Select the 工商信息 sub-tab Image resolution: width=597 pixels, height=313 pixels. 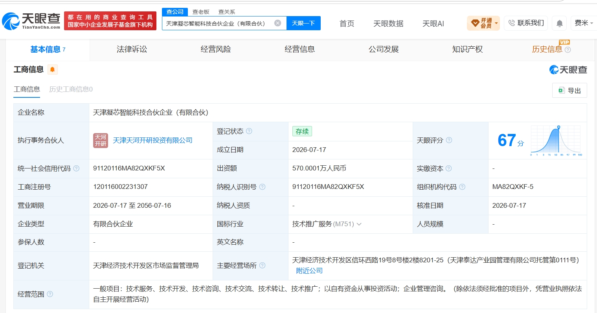point(27,90)
